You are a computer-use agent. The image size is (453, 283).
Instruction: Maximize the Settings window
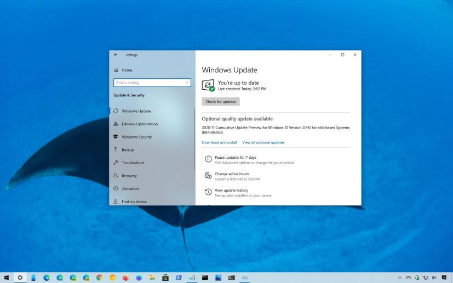(343, 55)
